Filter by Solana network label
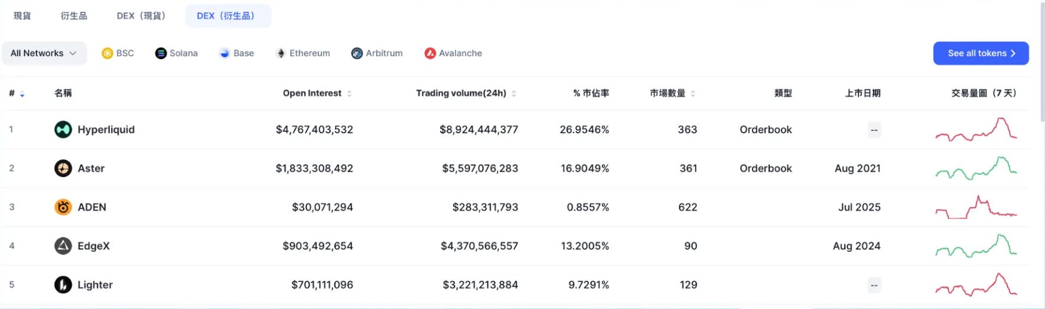The height and width of the screenshot is (309, 1045). [x=184, y=53]
